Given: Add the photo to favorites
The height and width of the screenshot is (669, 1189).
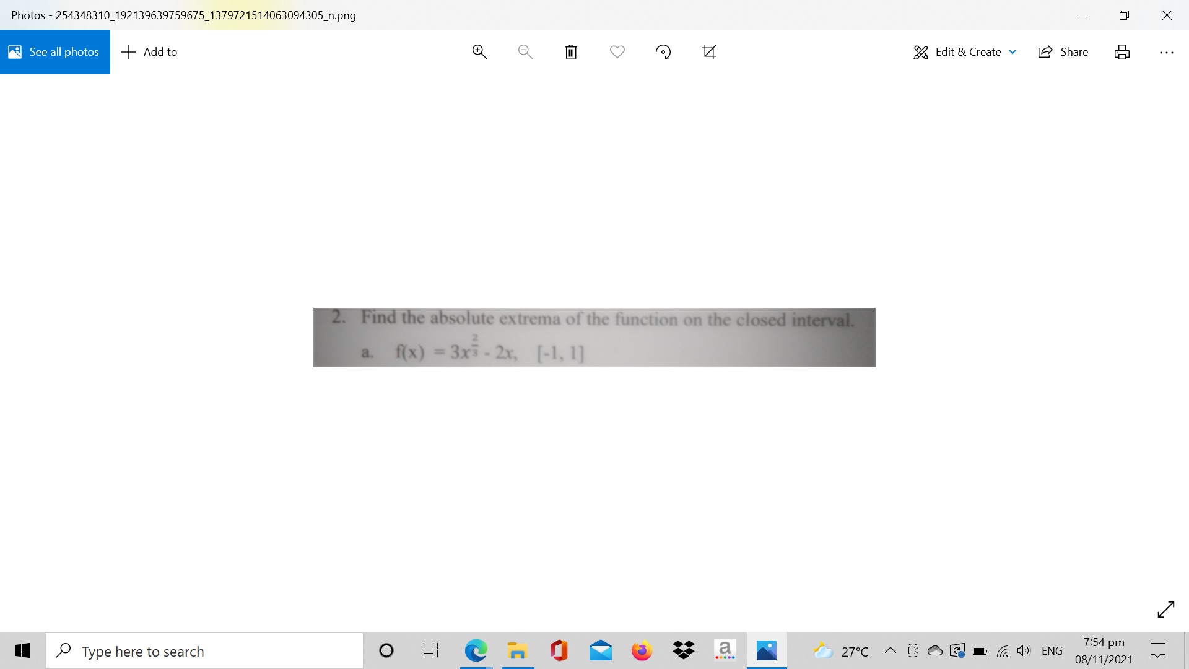Looking at the screenshot, I should 617,51.
